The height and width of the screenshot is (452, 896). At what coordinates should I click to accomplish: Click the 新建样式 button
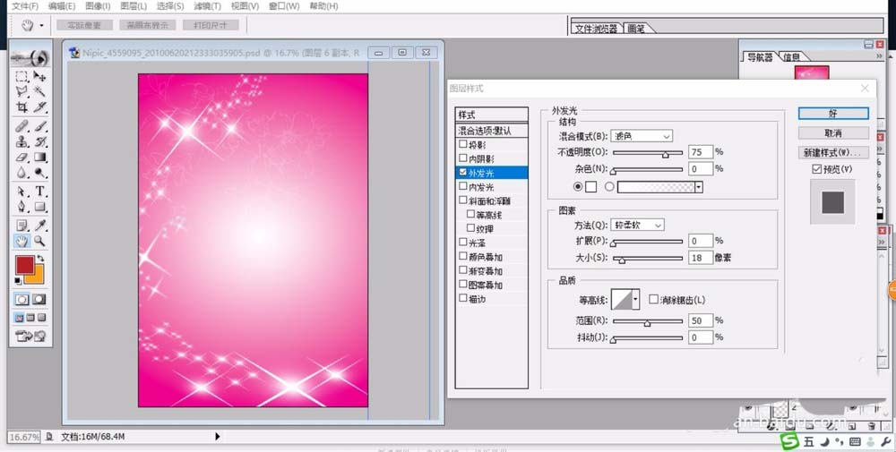(x=833, y=152)
